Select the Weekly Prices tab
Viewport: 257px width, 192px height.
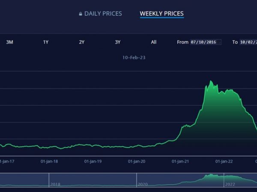point(162,14)
